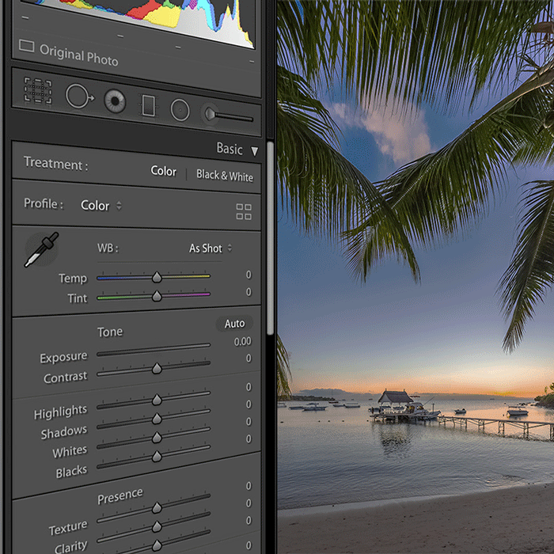Collapse the Basic panel triangle
This screenshot has height=554, width=554.
tap(255, 150)
